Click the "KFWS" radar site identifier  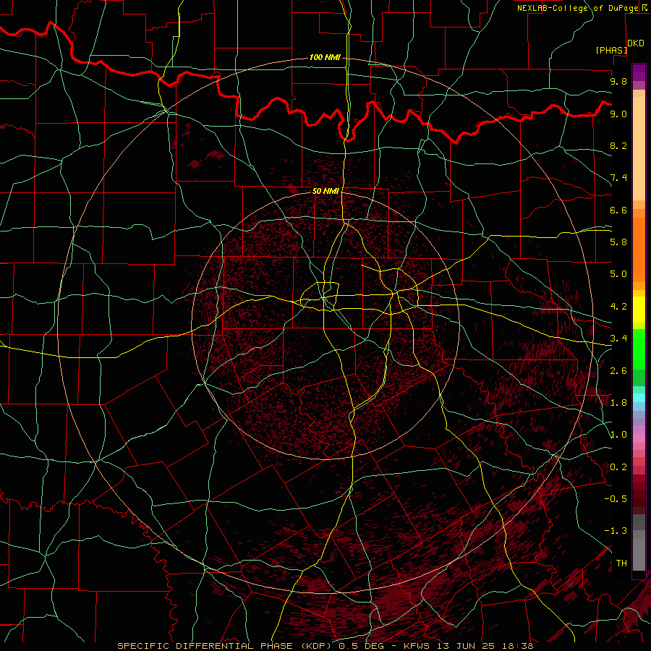[x=415, y=646]
